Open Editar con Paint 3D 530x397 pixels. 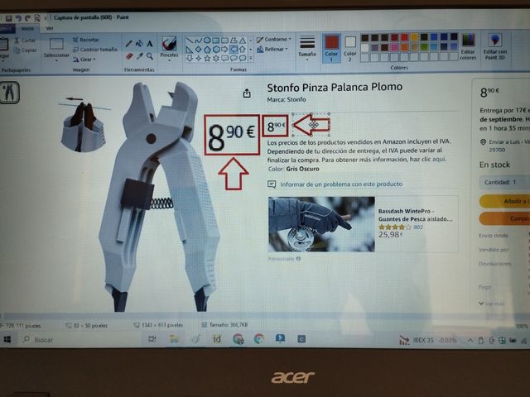496,49
